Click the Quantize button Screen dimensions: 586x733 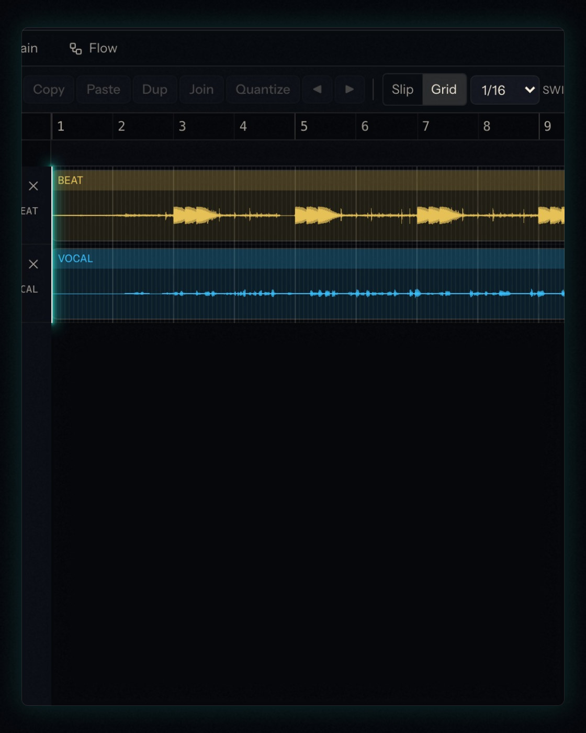click(x=263, y=90)
